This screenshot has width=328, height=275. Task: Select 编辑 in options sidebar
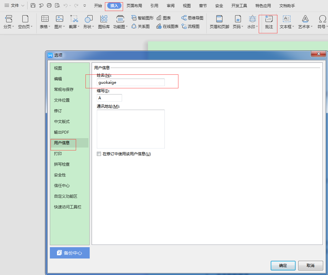tap(58, 79)
